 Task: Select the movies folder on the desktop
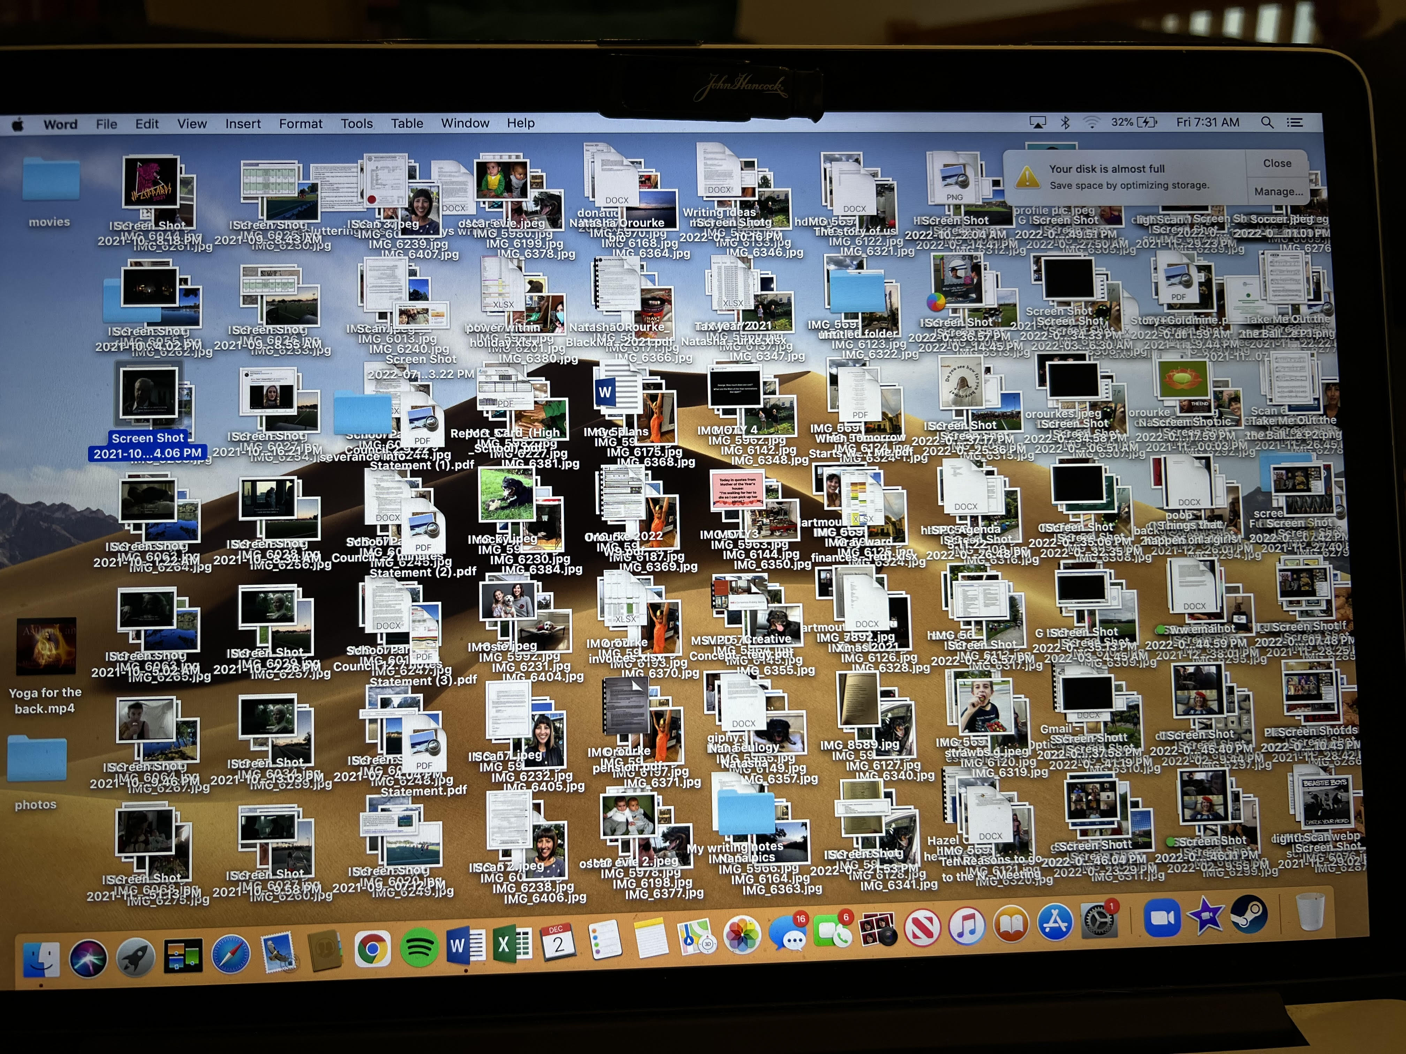[x=50, y=180]
